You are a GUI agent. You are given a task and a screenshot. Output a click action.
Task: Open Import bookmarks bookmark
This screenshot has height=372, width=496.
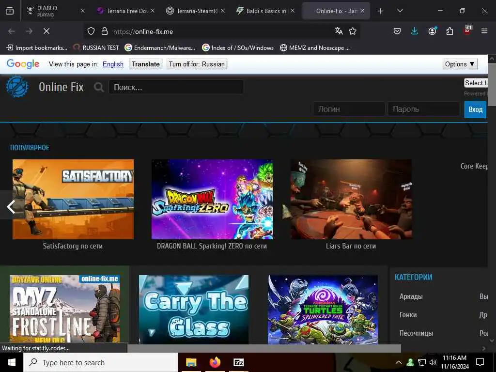(37, 48)
